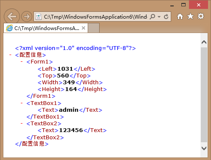
Task: Click the opening <Form1> tag
Action: (39, 62)
